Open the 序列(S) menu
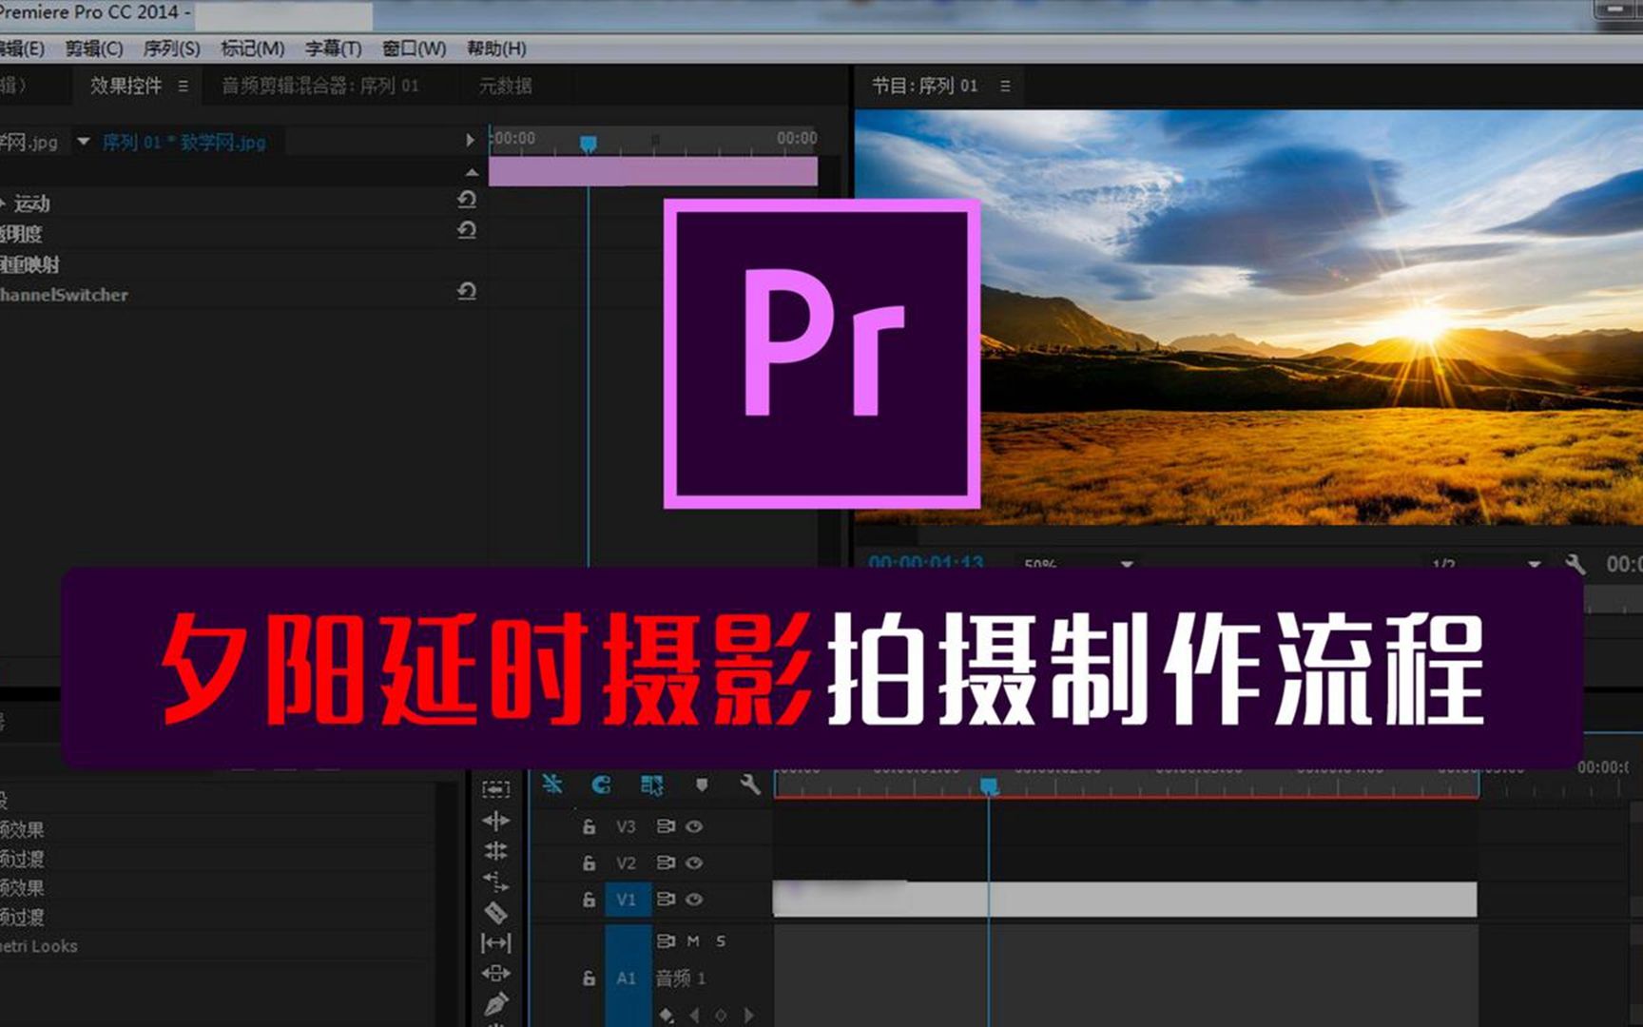 tap(171, 48)
